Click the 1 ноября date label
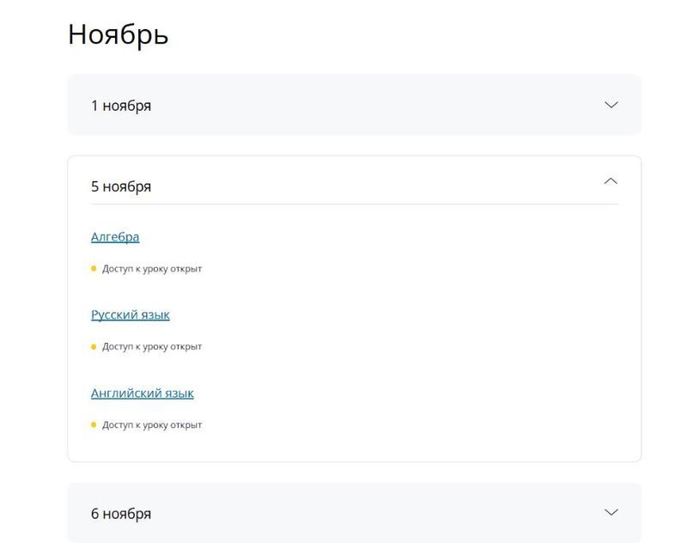687x543 pixels. [121, 106]
